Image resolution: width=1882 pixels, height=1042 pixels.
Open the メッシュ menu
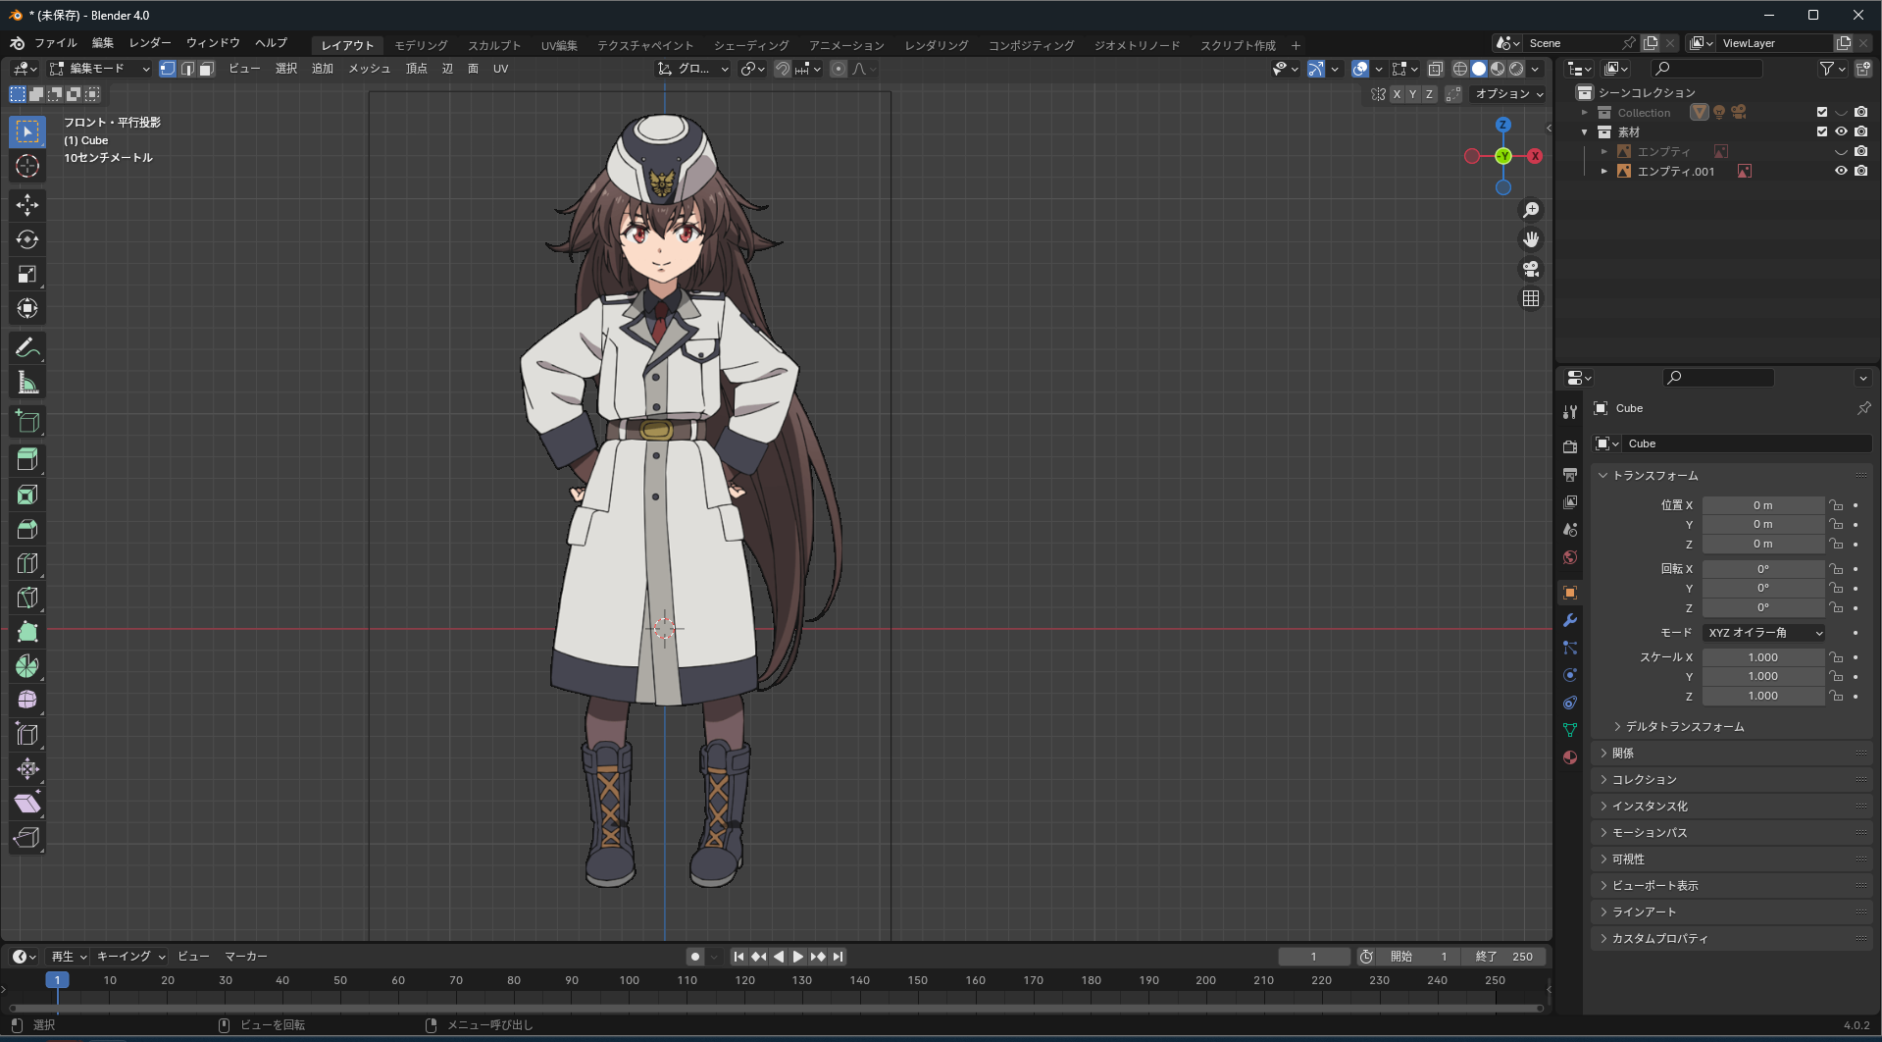(370, 69)
